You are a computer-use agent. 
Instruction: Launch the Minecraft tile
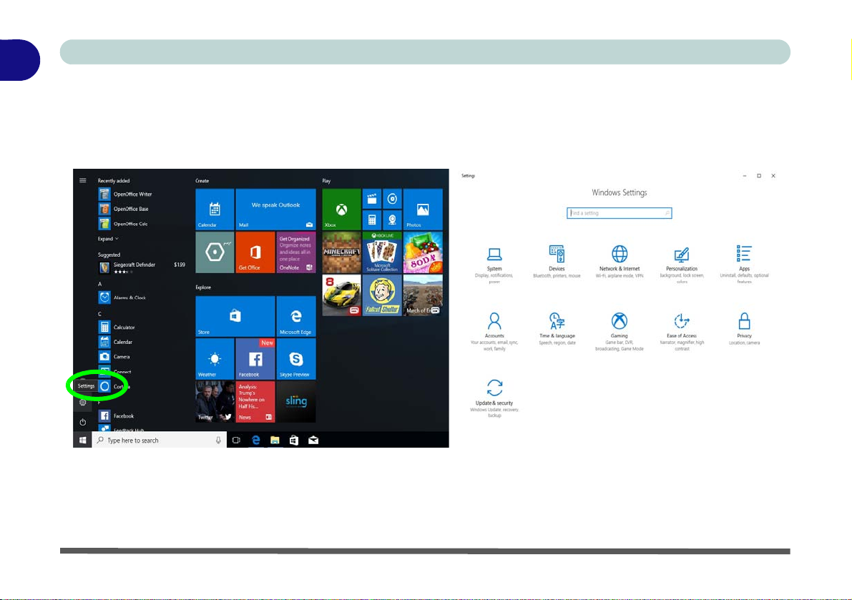click(x=341, y=252)
